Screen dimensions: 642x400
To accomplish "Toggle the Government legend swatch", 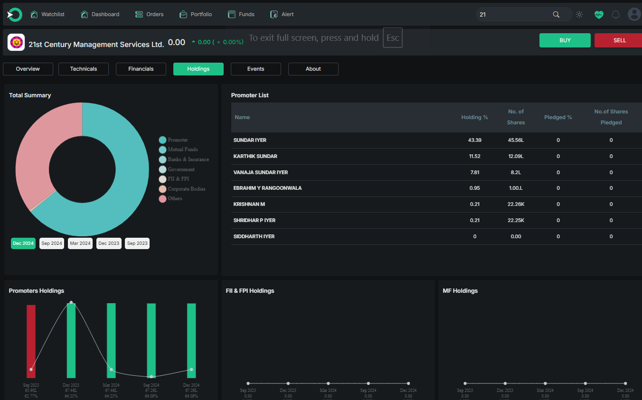I will click(162, 169).
